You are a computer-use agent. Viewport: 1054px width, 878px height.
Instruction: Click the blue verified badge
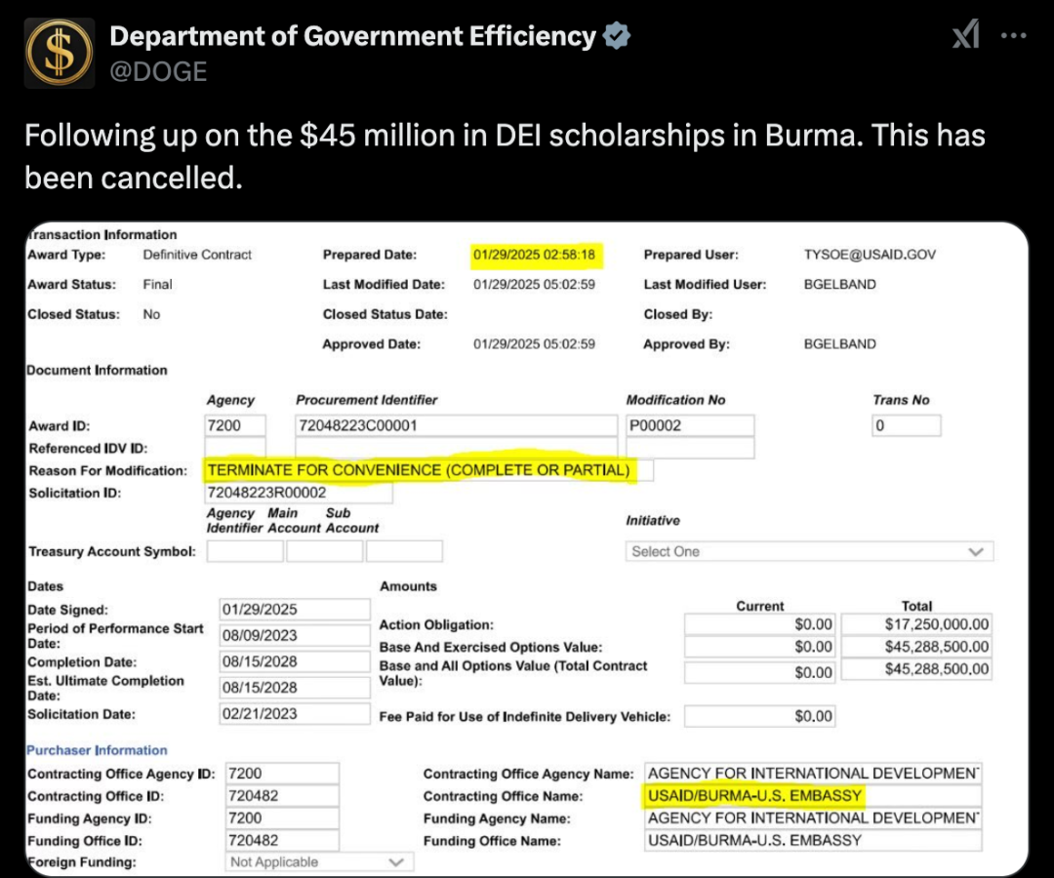(x=617, y=35)
